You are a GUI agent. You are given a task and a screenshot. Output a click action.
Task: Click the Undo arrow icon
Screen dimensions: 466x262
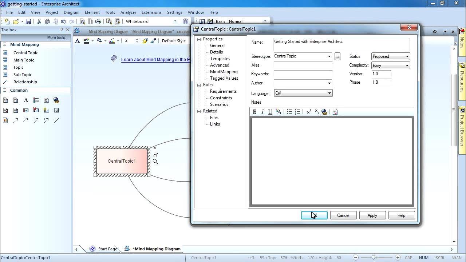pyautogui.click(x=63, y=21)
